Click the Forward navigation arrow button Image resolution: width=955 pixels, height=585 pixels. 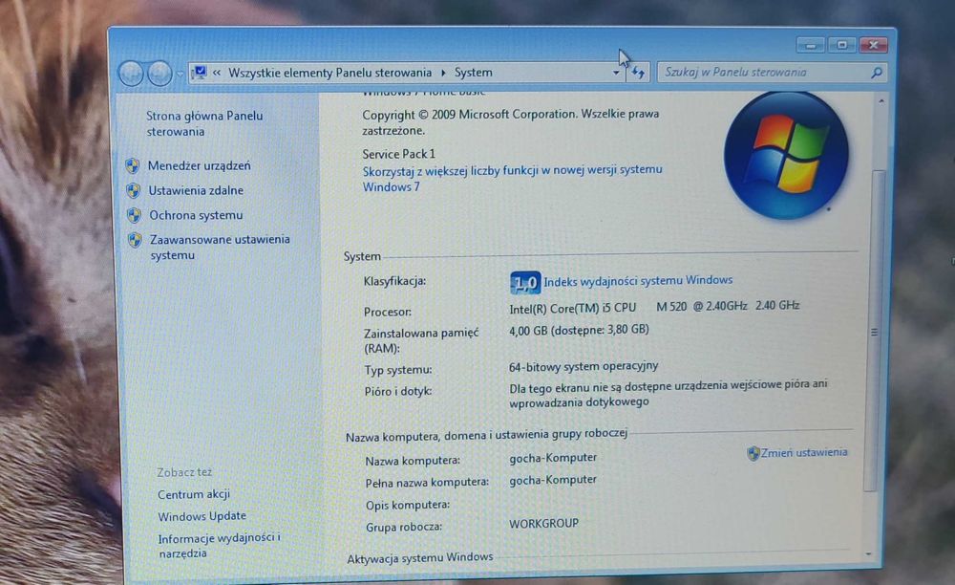[x=159, y=74]
